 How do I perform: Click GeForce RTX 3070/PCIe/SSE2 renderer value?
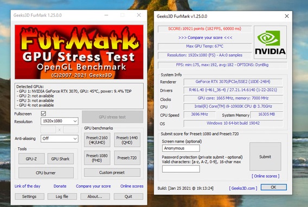click(233, 82)
